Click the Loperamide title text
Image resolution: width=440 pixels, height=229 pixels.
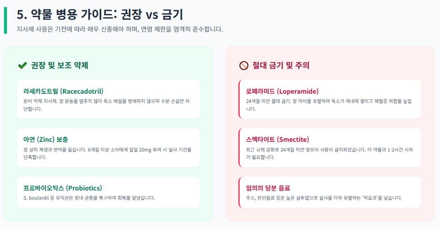click(283, 91)
